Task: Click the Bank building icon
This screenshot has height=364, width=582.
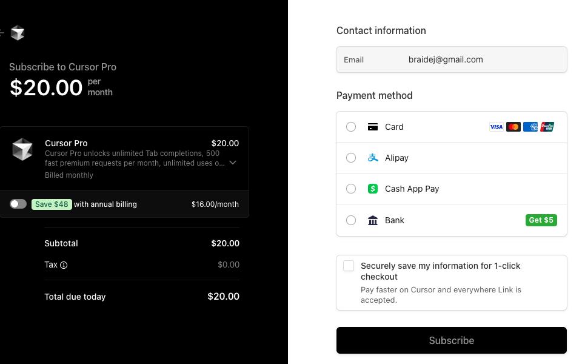Action: pos(373,220)
